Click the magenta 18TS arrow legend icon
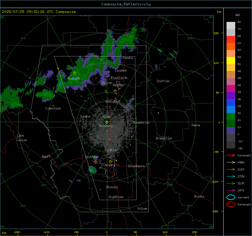This screenshot has width=252, height=236. coord(231,191)
